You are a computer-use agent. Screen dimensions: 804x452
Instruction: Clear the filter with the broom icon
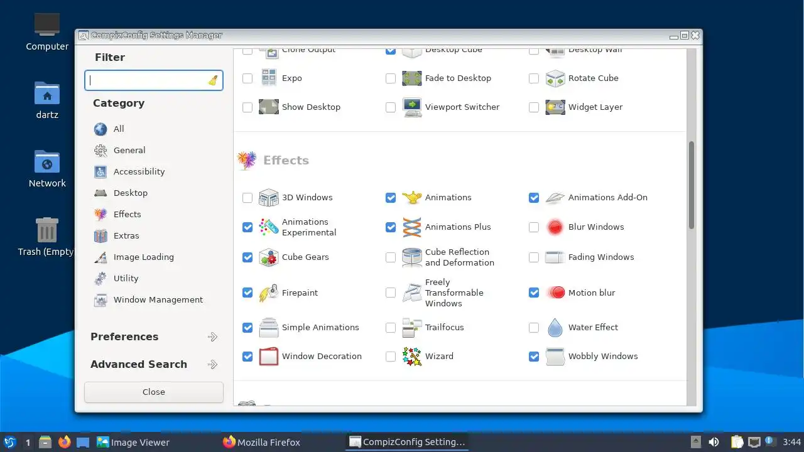pyautogui.click(x=213, y=80)
